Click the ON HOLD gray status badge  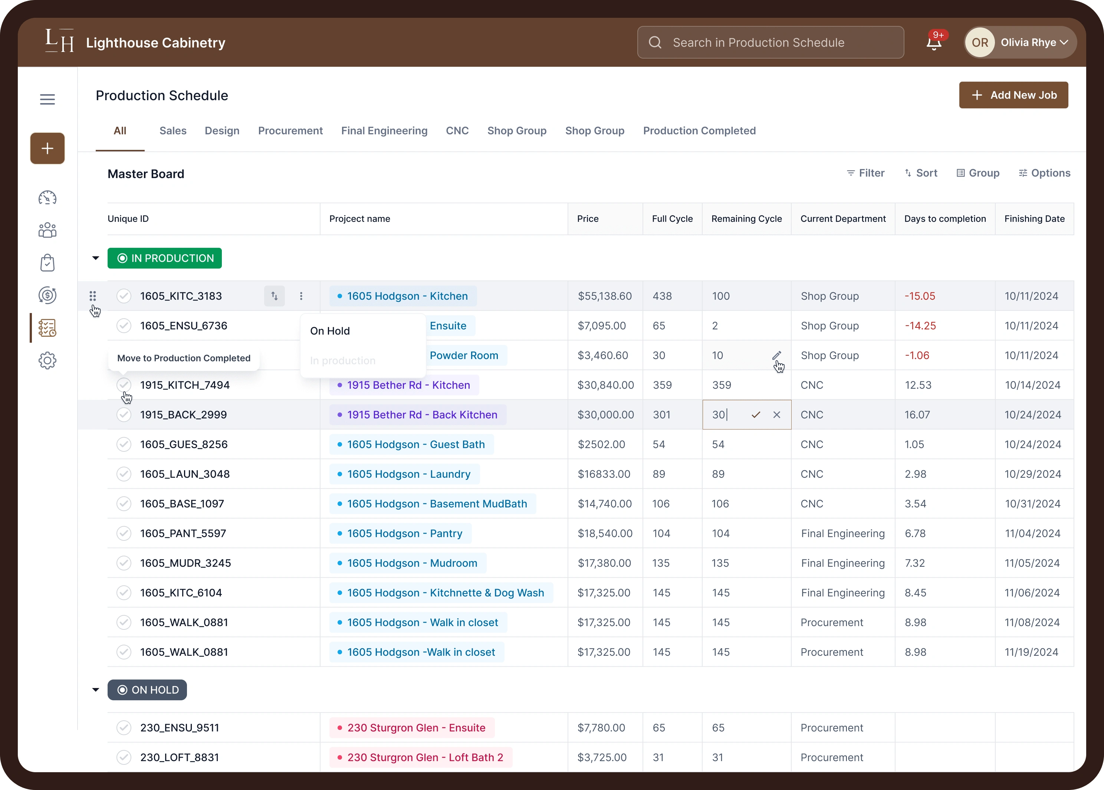(147, 690)
